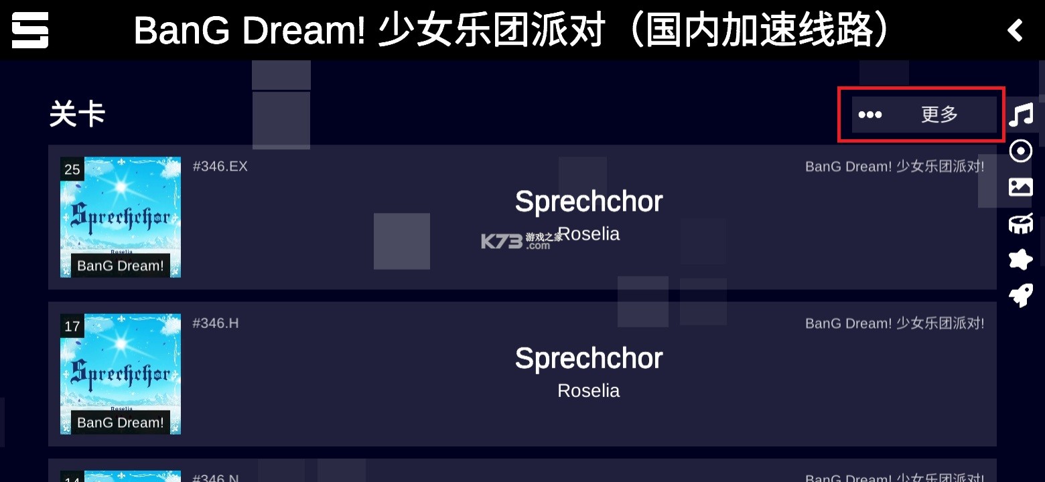Select the partially visible #346.N level

point(522,472)
